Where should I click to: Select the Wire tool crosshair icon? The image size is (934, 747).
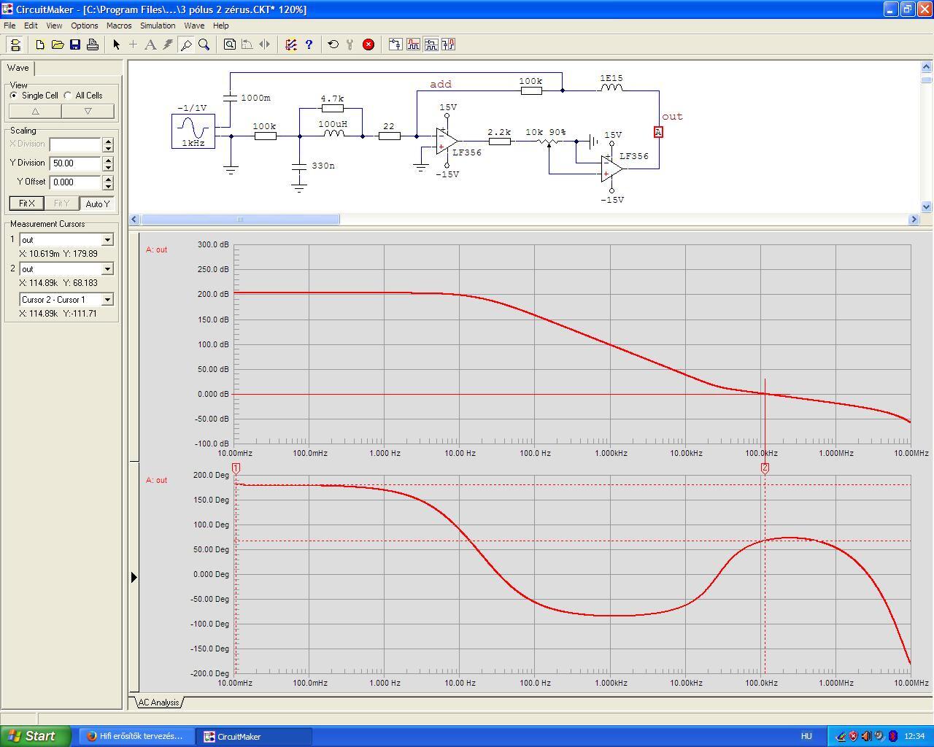tap(133, 44)
